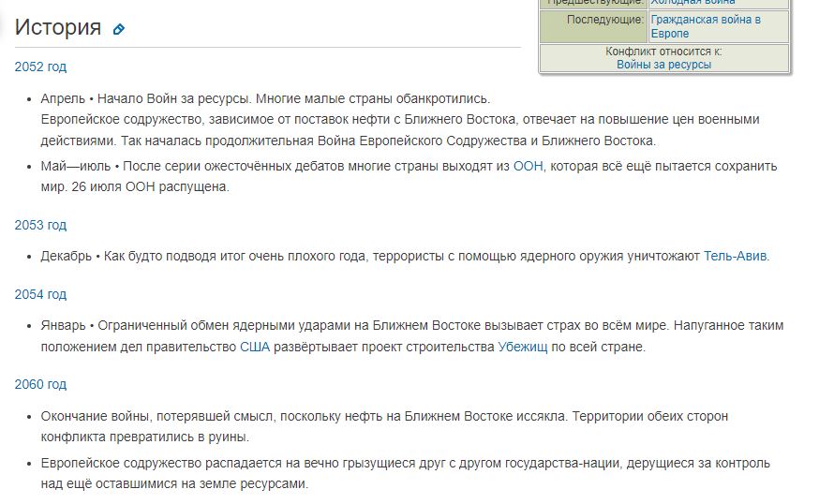Screen dimensions: 819x504
Task: Click the text 'Конфликт относится к:'
Action: pyautogui.click(x=663, y=52)
